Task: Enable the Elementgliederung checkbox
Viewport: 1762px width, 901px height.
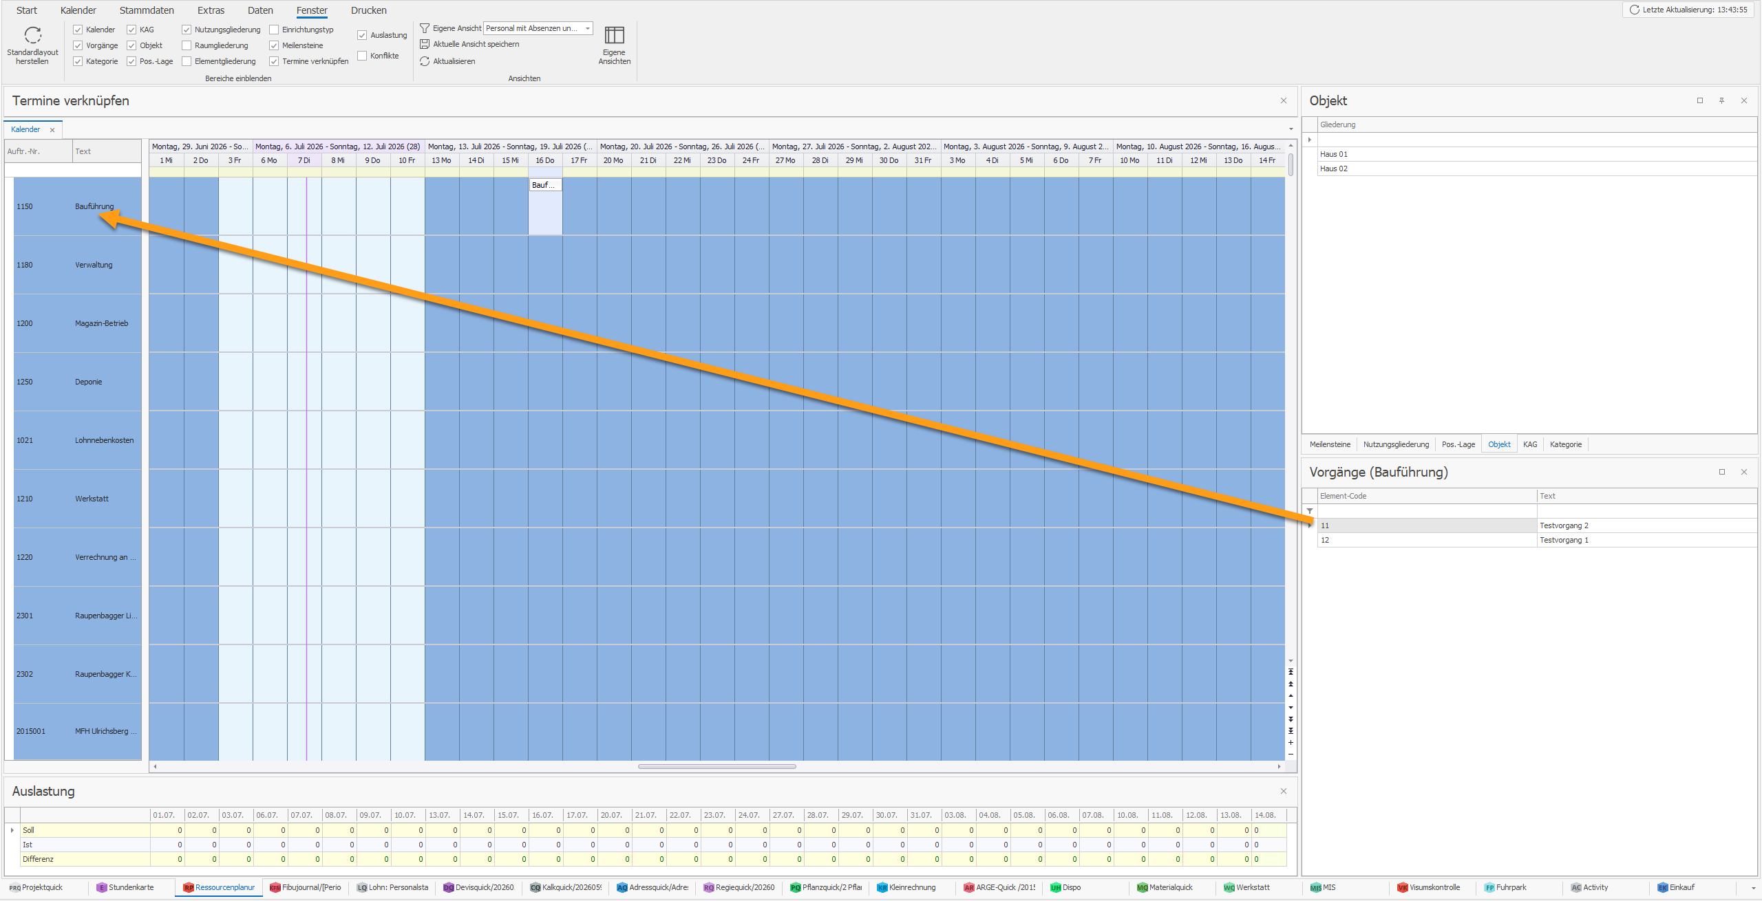Action: [x=187, y=61]
